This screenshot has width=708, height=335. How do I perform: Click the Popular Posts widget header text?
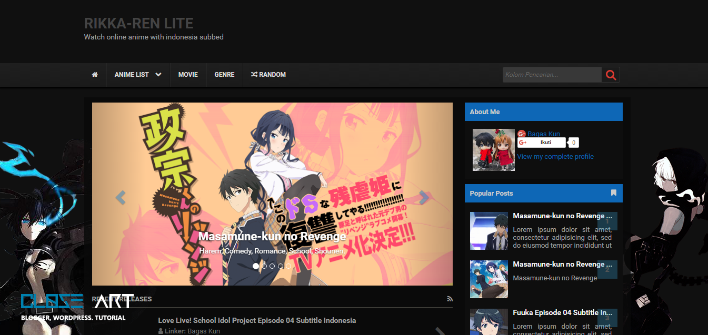[x=491, y=193]
